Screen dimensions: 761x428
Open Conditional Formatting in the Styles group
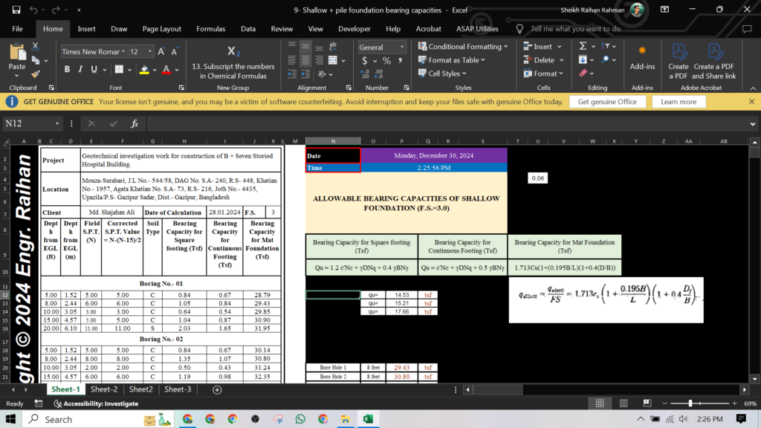463,45
